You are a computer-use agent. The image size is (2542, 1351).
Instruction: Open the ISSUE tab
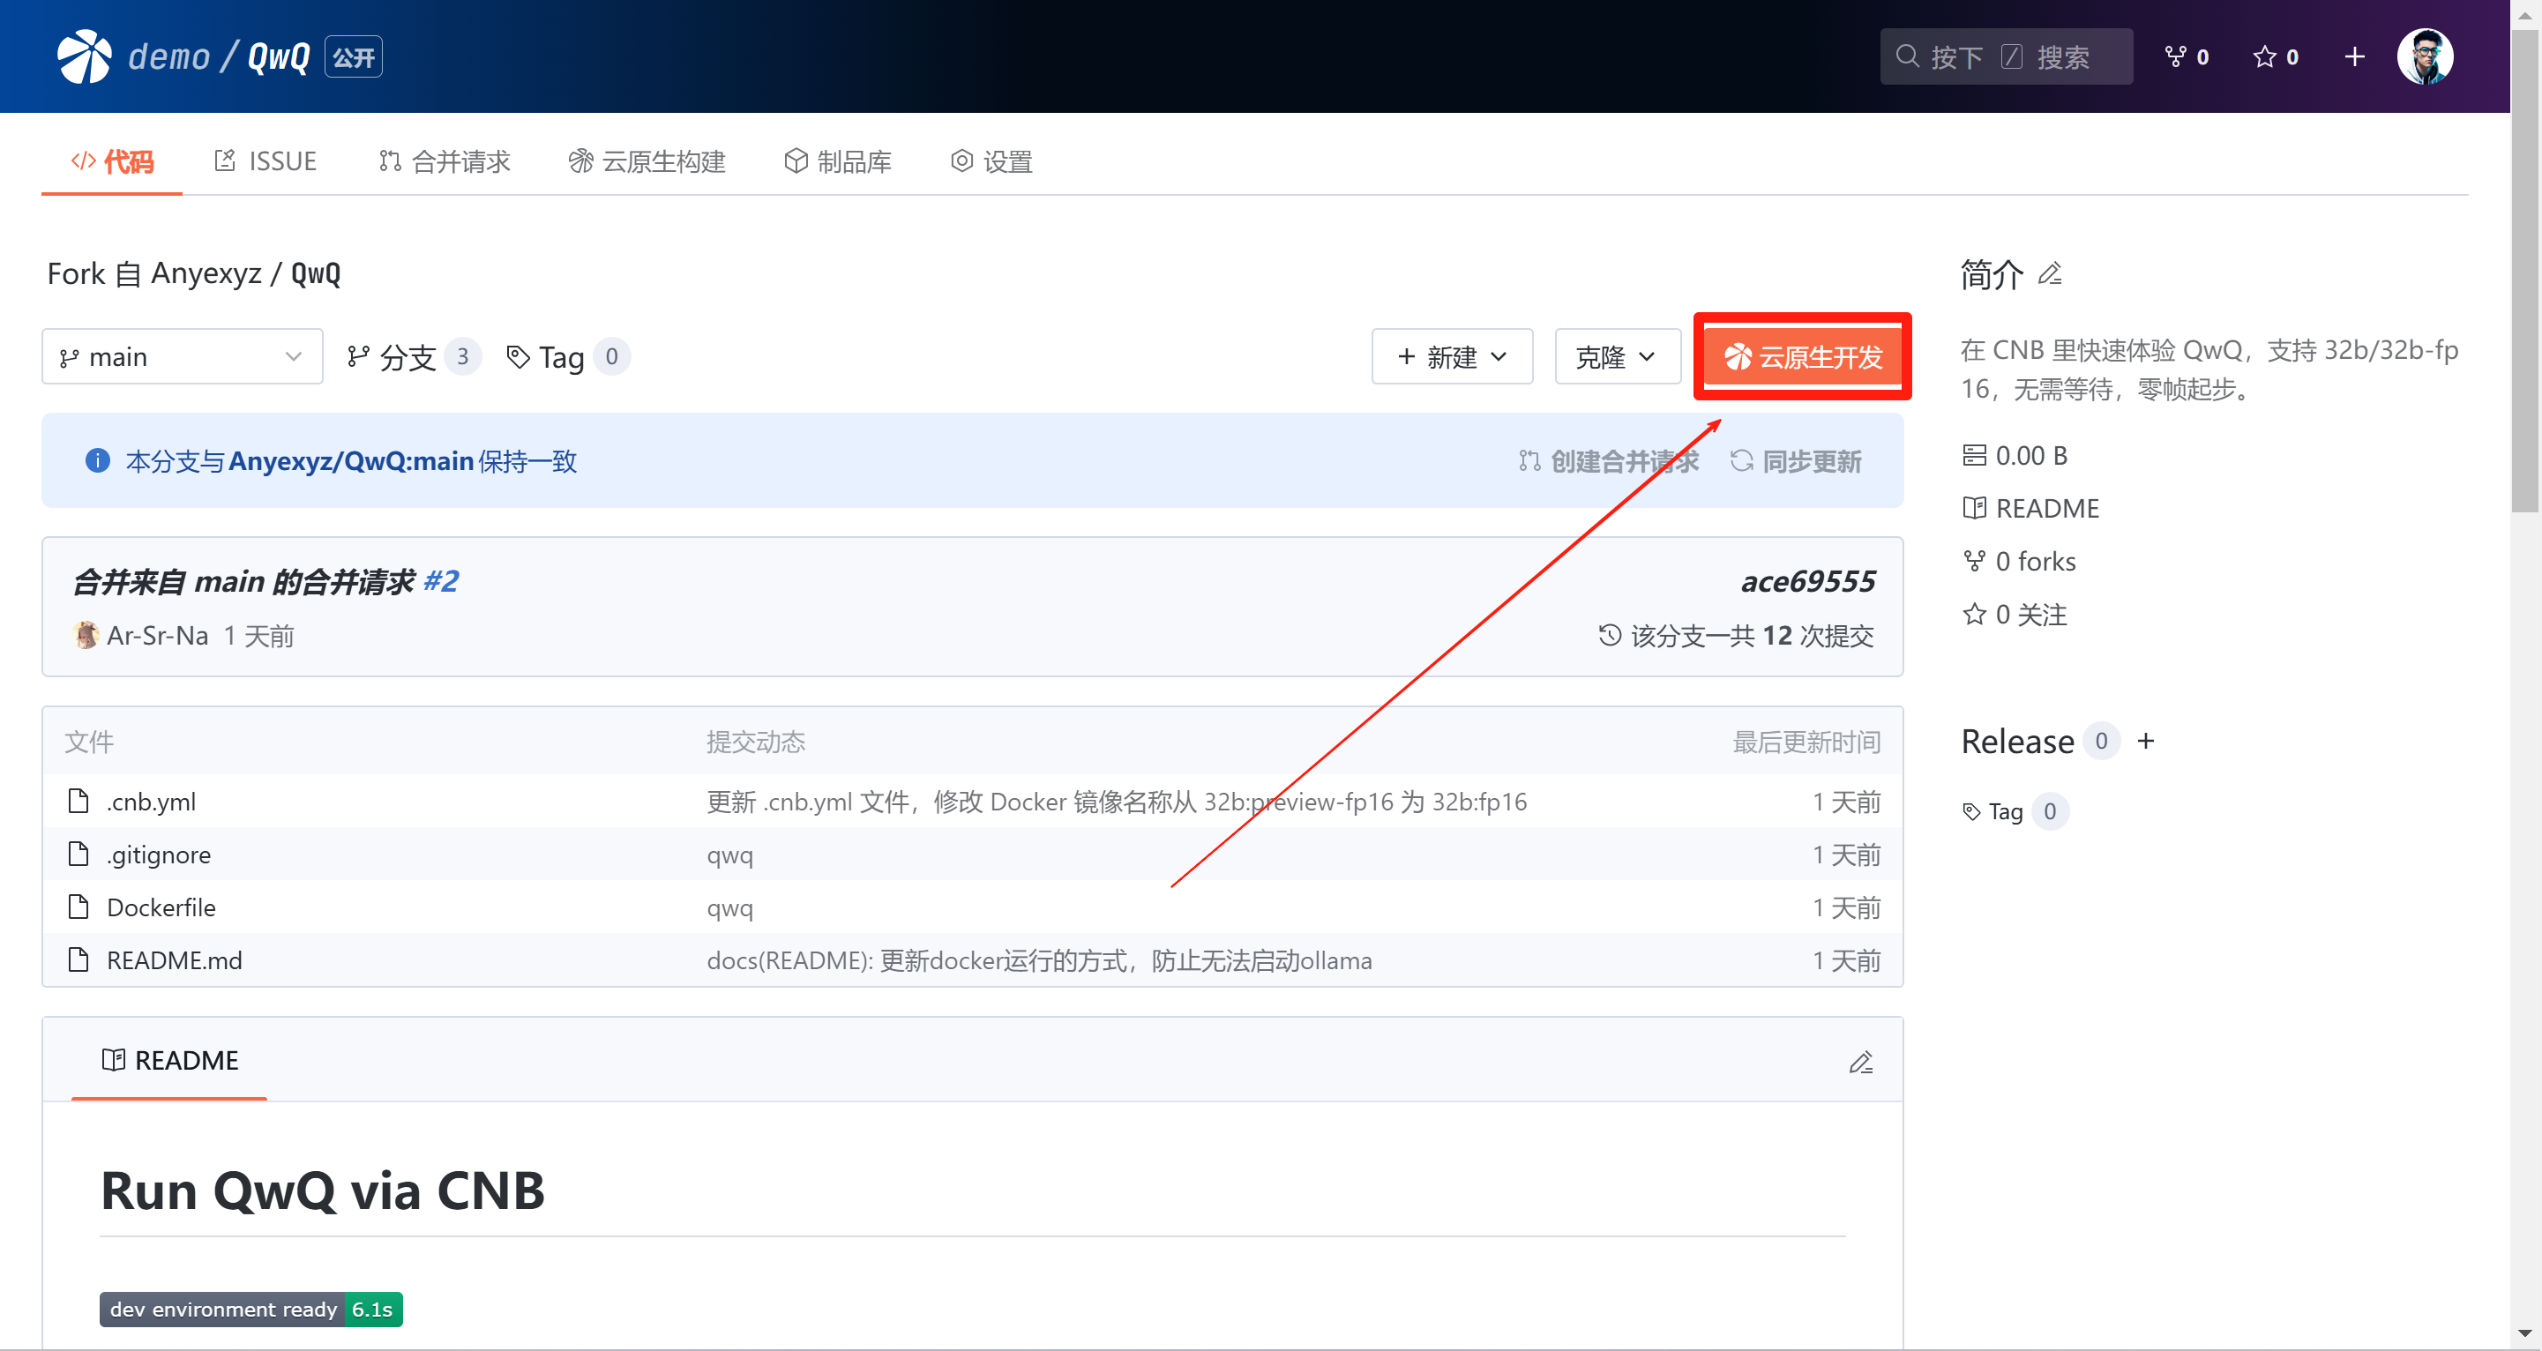point(265,160)
